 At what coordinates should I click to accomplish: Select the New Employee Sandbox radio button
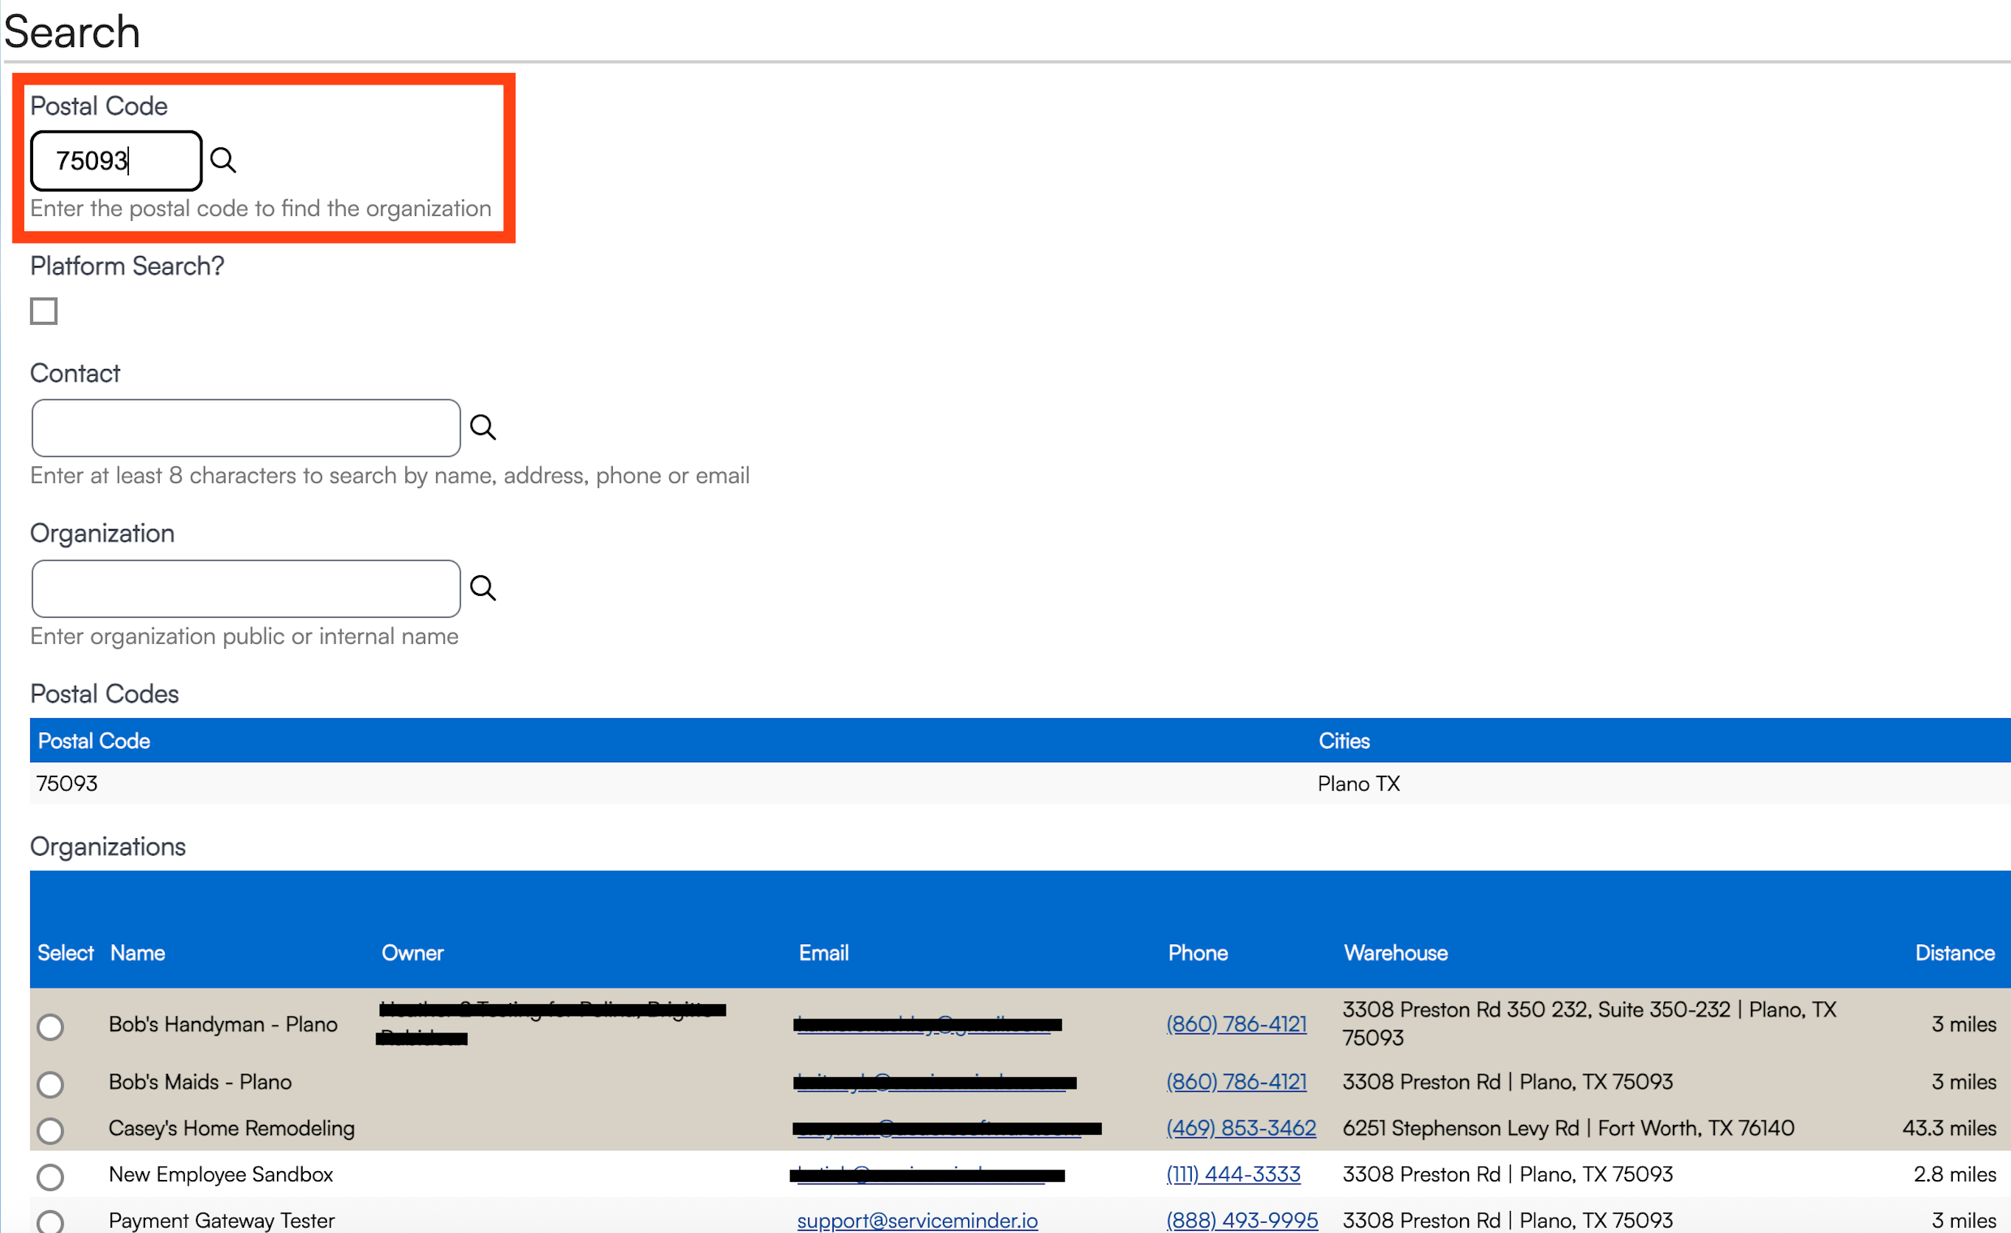(51, 1176)
